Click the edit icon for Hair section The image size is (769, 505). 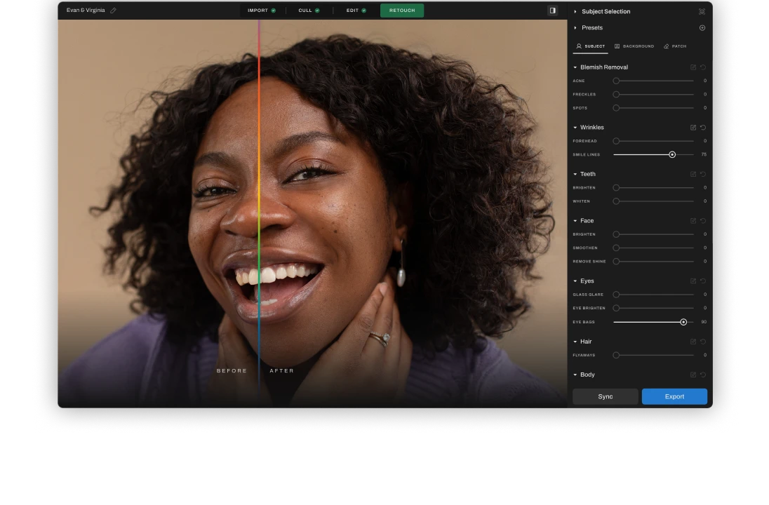[693, 342]
